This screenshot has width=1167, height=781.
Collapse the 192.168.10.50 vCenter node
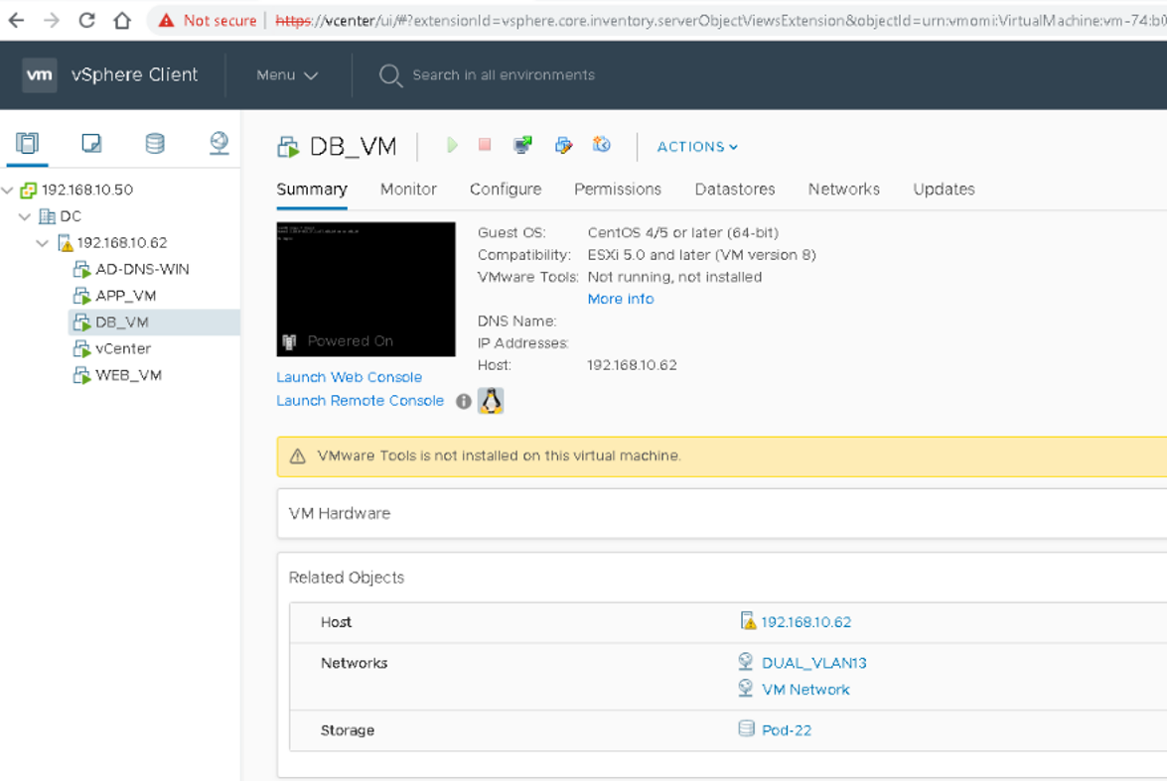8,191
